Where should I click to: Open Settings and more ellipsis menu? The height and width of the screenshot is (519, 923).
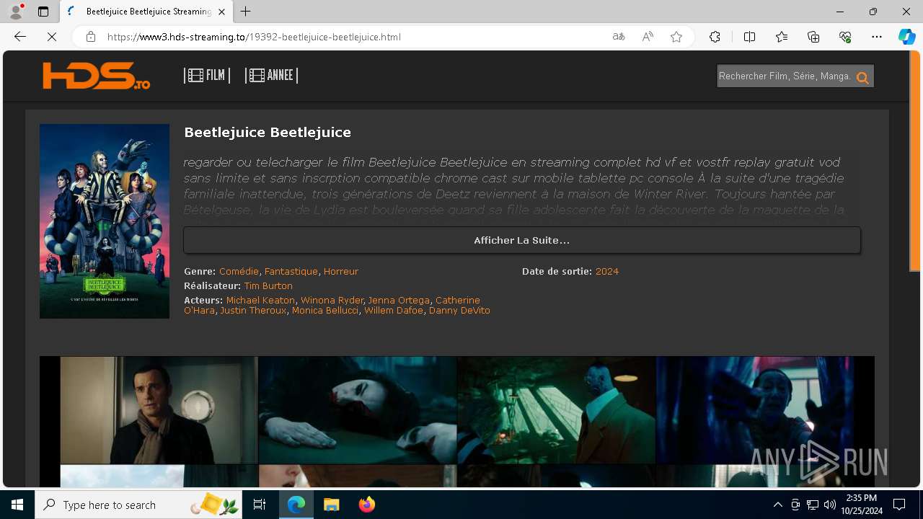pos(877,37)
